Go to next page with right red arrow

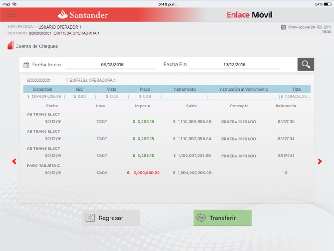[x=320, y=161]
